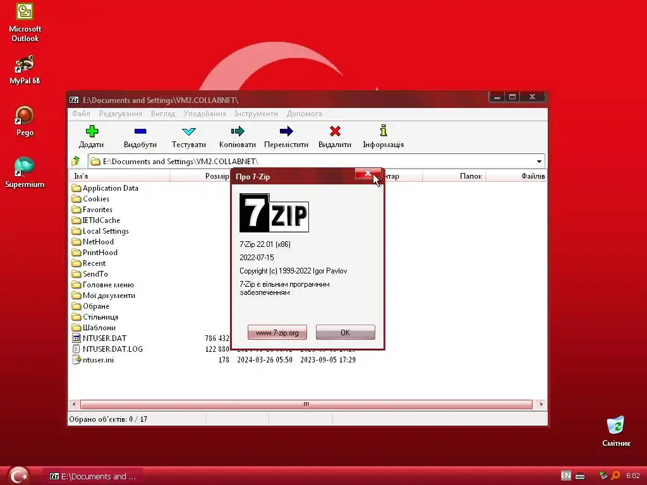The width and height of the screenshot is (647, 485).
Task: Click the Тестувати (Test) checkmark icon
Action: pos(188,131)
